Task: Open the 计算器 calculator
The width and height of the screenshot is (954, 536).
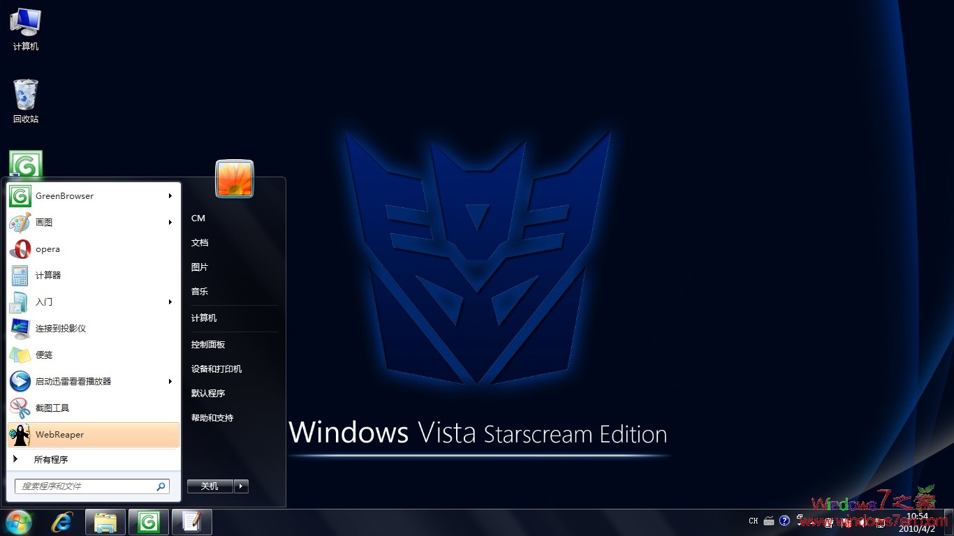Action: coord(46,276)
